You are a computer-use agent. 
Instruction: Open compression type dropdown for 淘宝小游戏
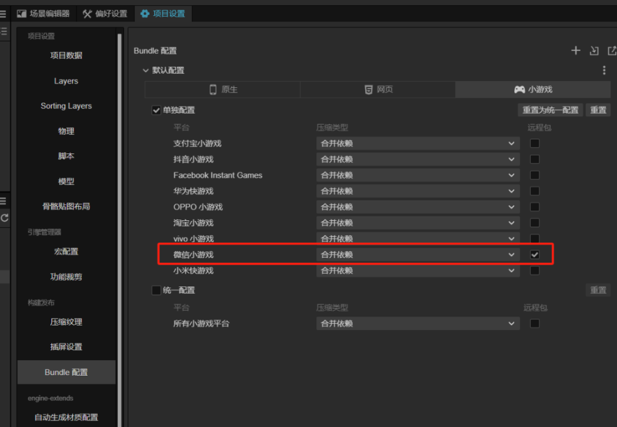[418, 223]
